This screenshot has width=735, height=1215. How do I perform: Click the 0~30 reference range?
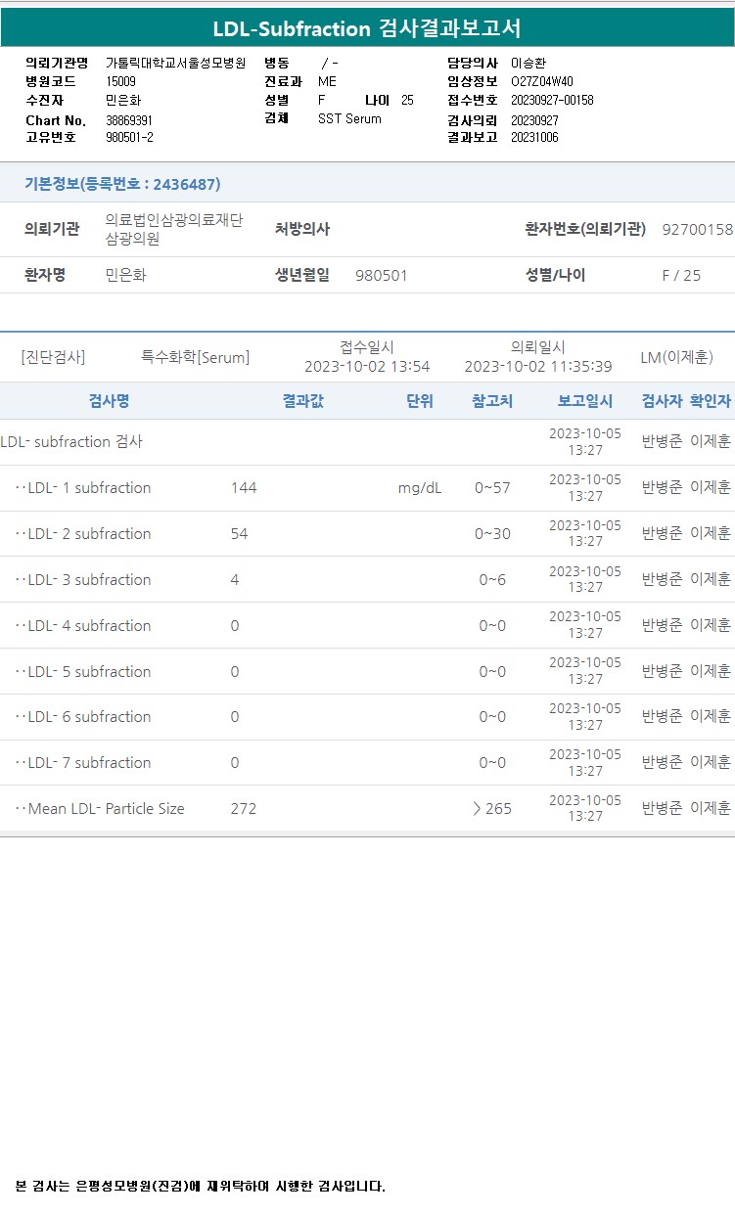(492, 534)
